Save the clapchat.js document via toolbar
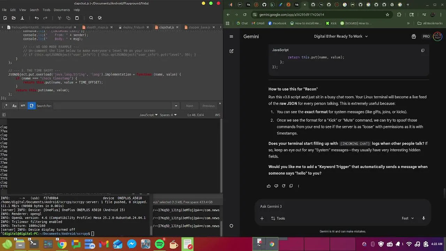446x251 pixels. [22, 18]
